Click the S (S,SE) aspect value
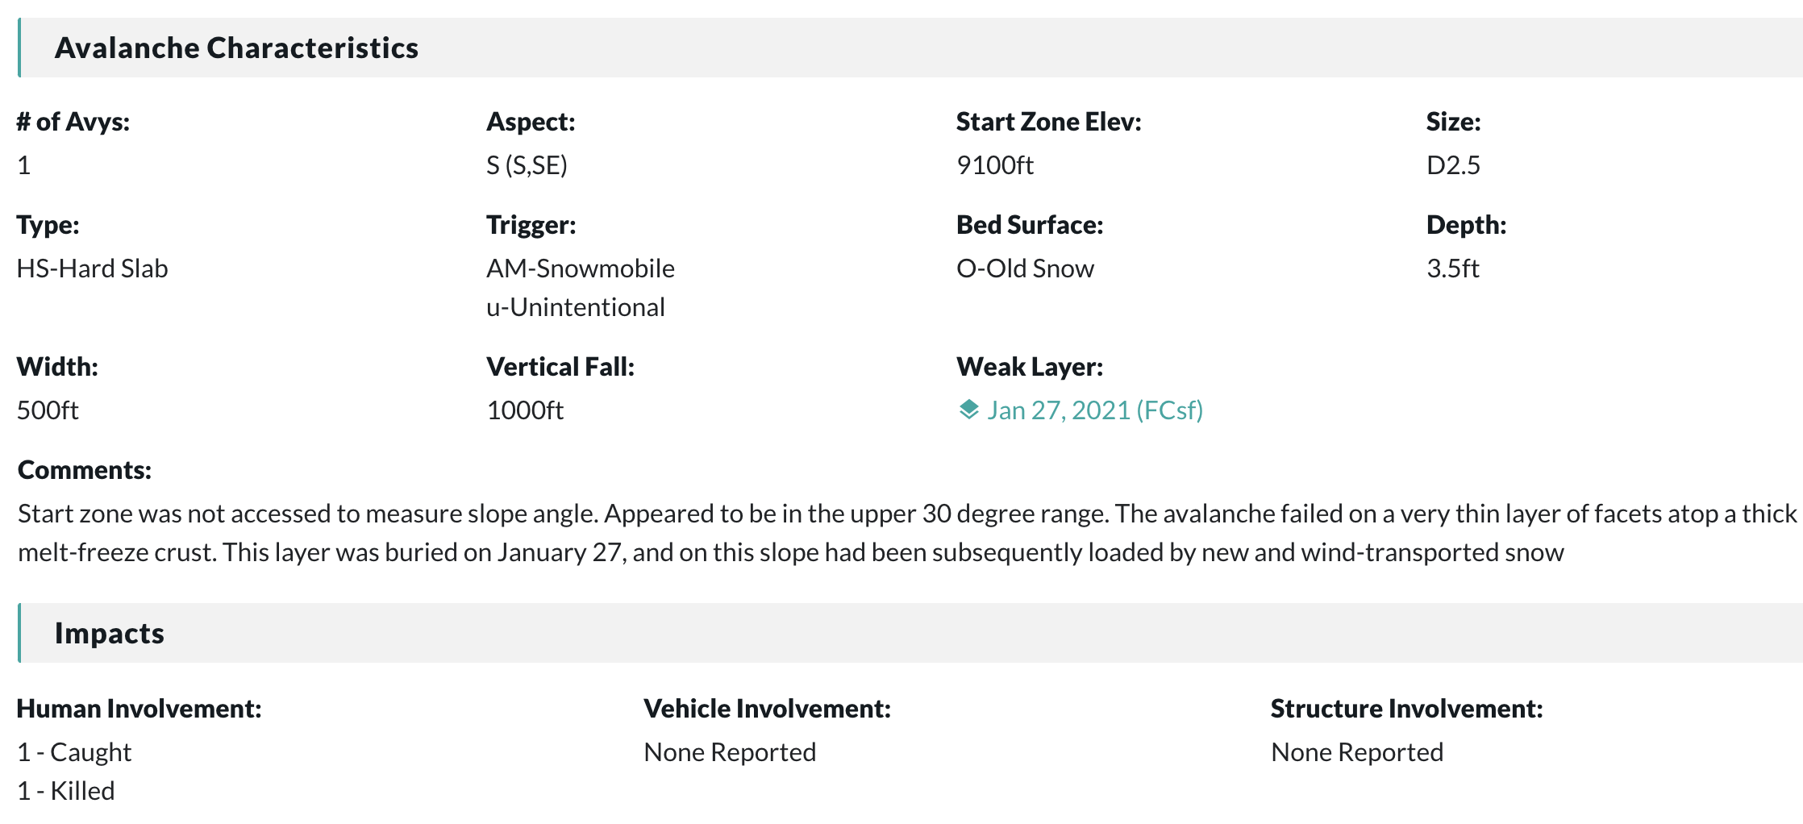 (x=527, y=165)
